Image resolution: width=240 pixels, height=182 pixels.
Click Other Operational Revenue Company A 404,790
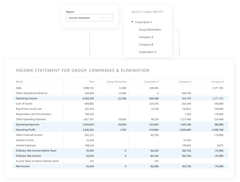click(x=186, y=93)
